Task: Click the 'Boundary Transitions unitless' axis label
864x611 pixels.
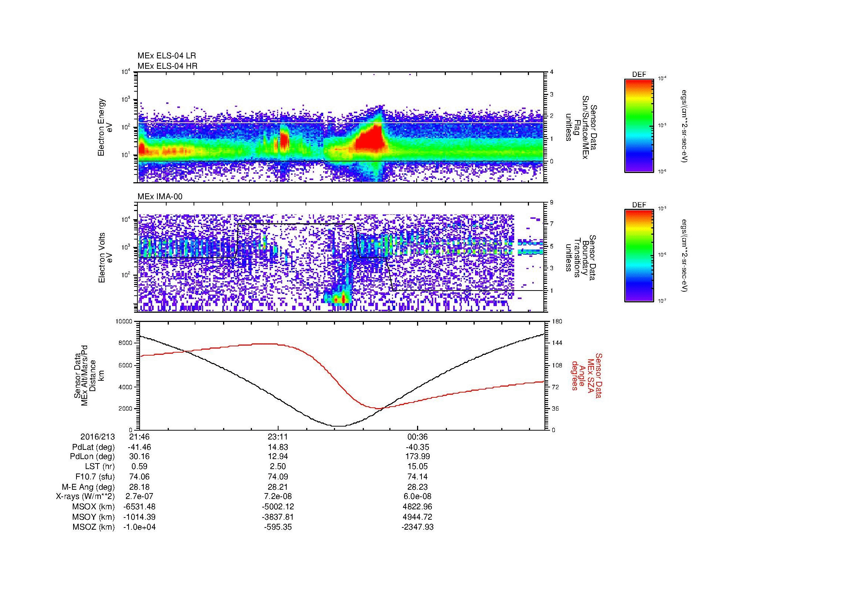Action: pos(581,258)
